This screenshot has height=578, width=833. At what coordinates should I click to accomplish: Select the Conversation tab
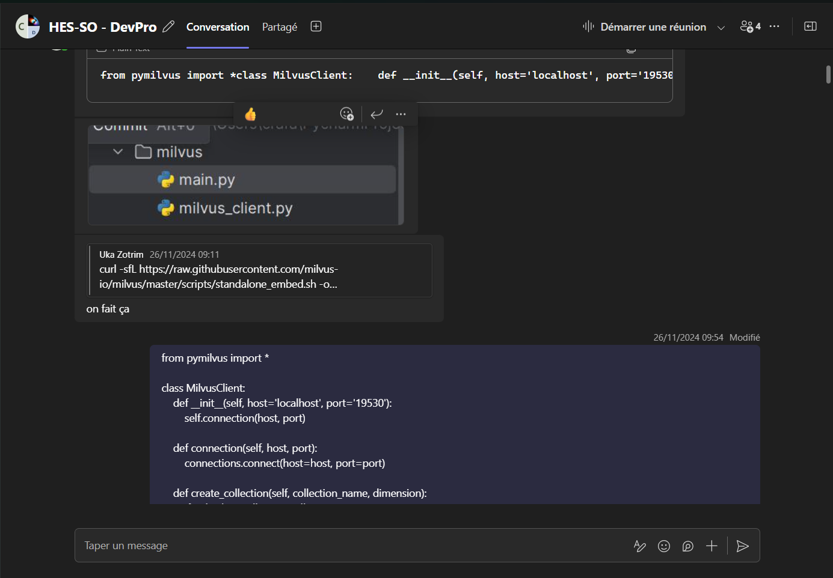click(x=218, y=27)
